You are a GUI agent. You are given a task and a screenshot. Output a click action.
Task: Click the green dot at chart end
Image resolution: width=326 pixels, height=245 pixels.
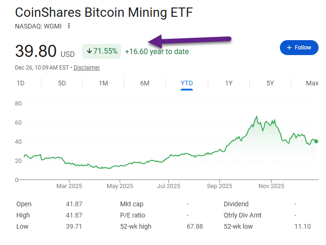[x=317, y=141]
